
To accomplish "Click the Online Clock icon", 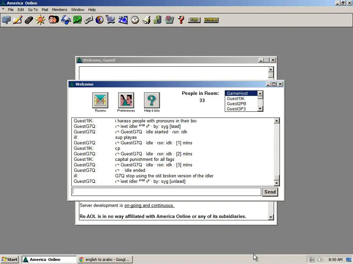I will (135, 20).
